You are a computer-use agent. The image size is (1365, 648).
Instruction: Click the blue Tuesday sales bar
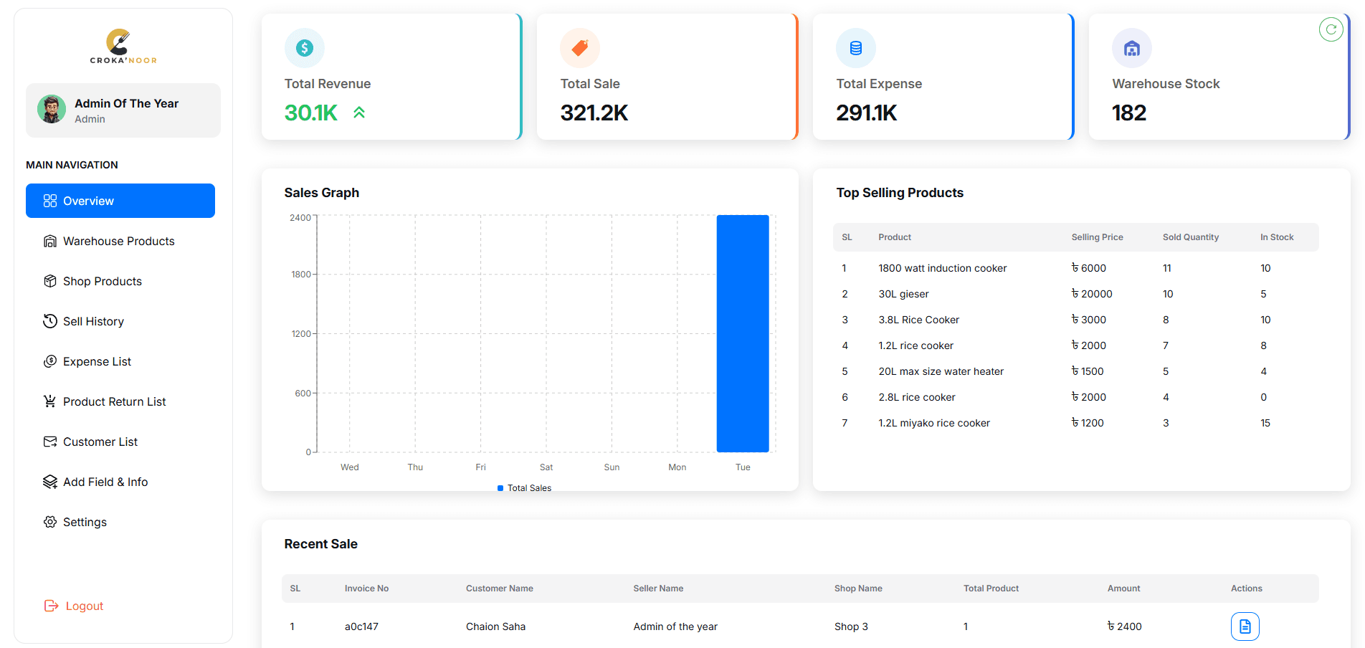click(743, 333)
